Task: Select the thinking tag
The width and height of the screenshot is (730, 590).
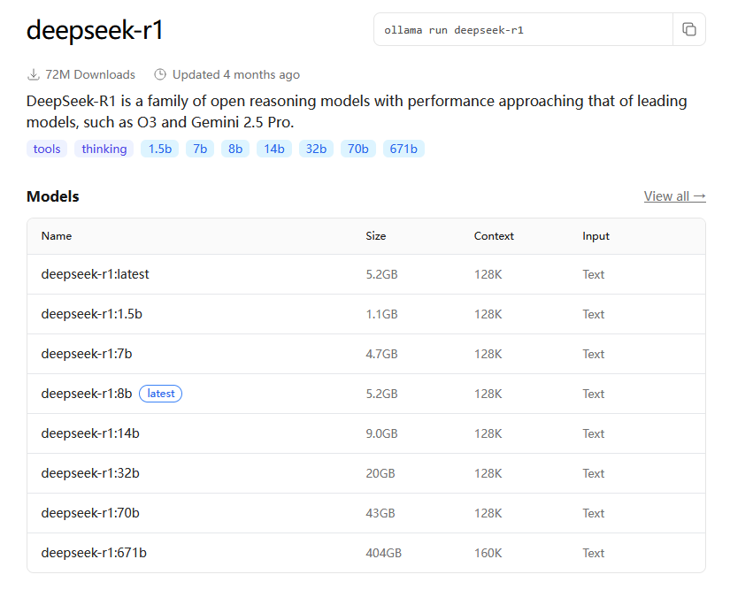Action: 104,149
